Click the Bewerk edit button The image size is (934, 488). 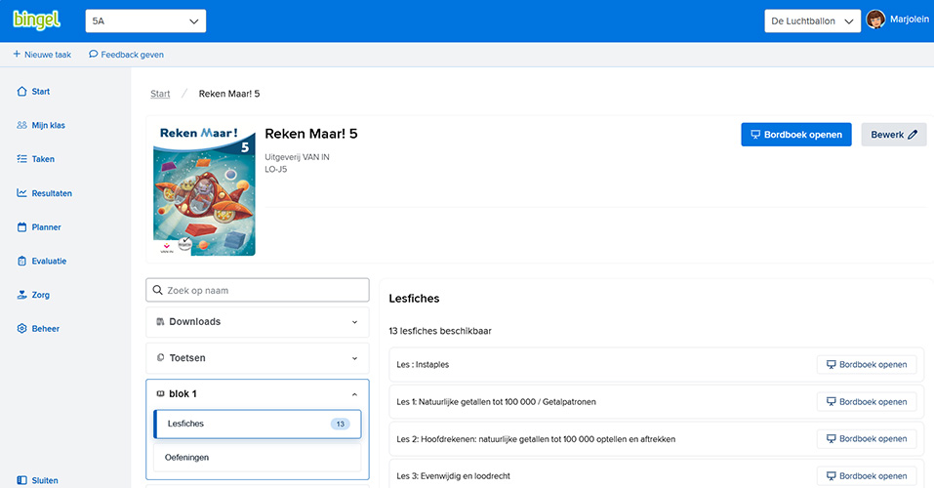[x=893, y=135]
